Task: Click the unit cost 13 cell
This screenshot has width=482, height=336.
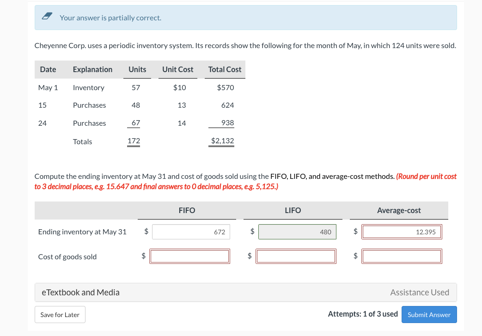Action: [182, 105]
